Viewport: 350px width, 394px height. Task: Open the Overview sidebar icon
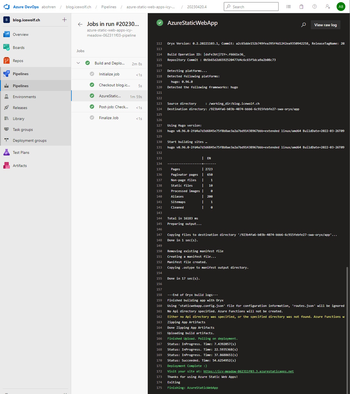[7, 34]
